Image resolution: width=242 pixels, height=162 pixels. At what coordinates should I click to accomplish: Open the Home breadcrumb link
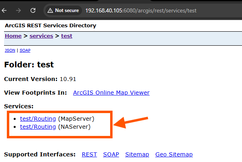tap(13, 36)
